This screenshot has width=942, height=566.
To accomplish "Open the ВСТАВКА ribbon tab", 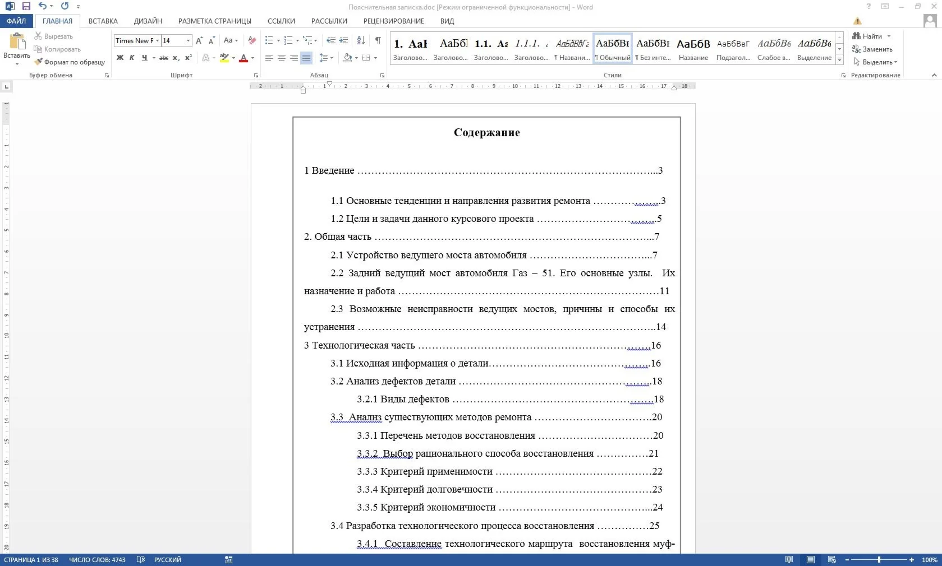I will 103,21.
